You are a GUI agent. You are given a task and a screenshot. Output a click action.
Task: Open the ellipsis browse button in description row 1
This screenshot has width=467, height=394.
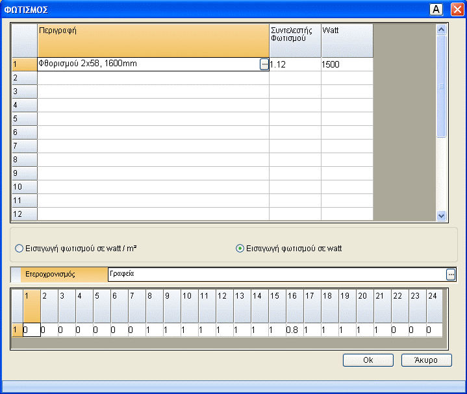(264, 64)
